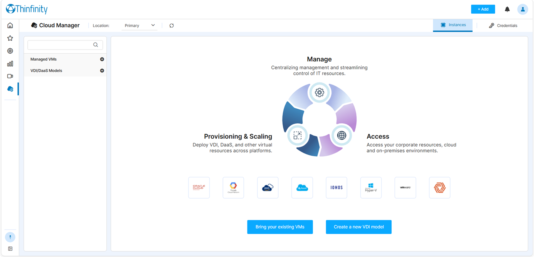Click the Favorites star icon

10,38
